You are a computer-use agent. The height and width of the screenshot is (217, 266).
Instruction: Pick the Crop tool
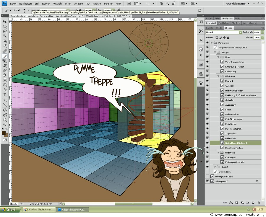coord(5,40)
